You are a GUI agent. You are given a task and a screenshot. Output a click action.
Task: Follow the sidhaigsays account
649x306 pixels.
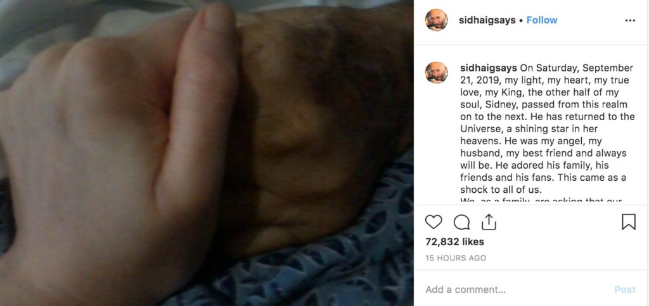click(542, 20)
